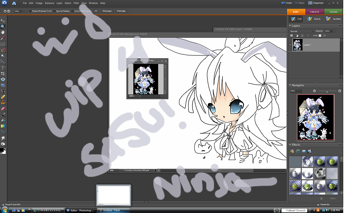Click the Undo button
Screen dimensions: 344x213
point(287,3)
